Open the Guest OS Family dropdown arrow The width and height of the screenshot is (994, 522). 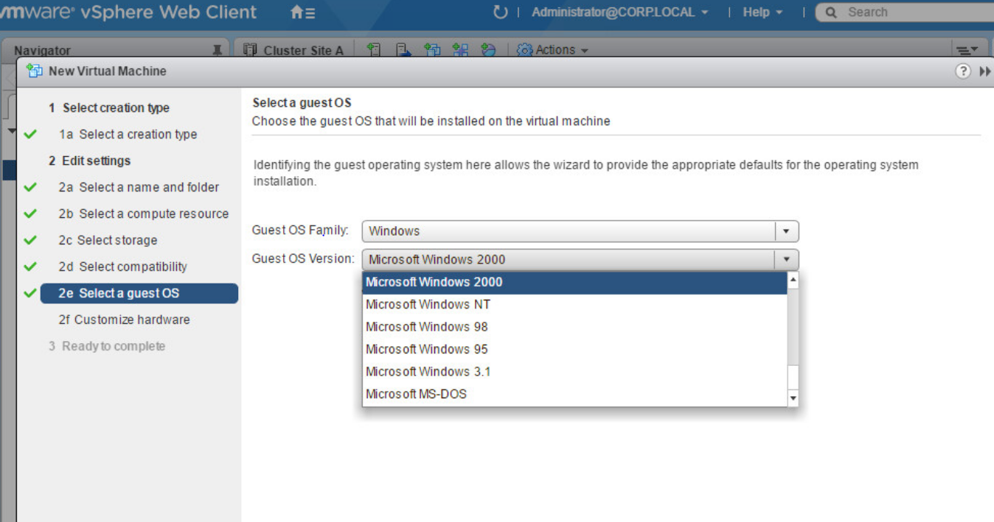(786, 231)
